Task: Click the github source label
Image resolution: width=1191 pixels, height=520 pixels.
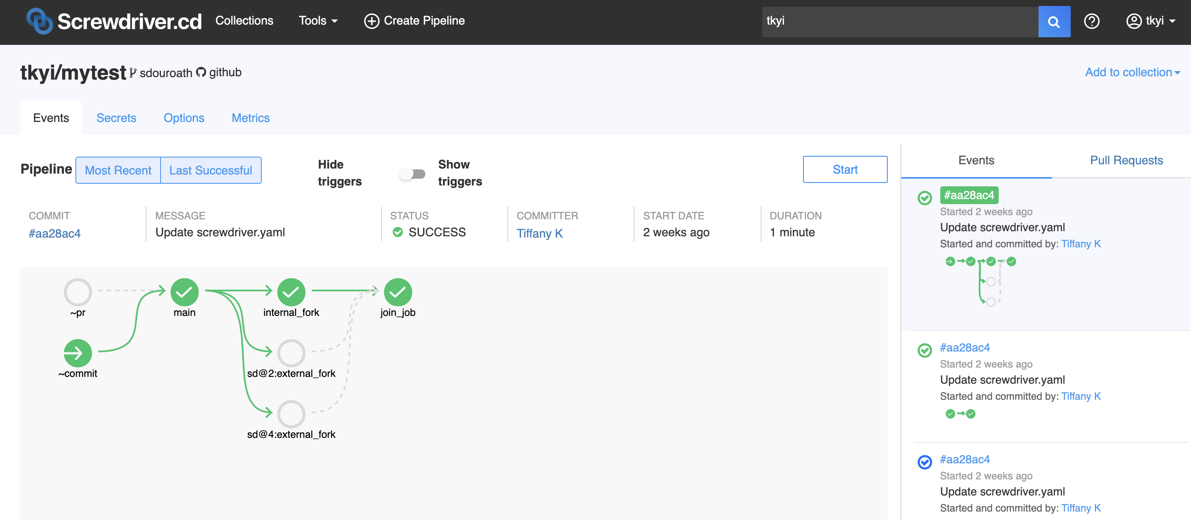Action: coord(225,72)
